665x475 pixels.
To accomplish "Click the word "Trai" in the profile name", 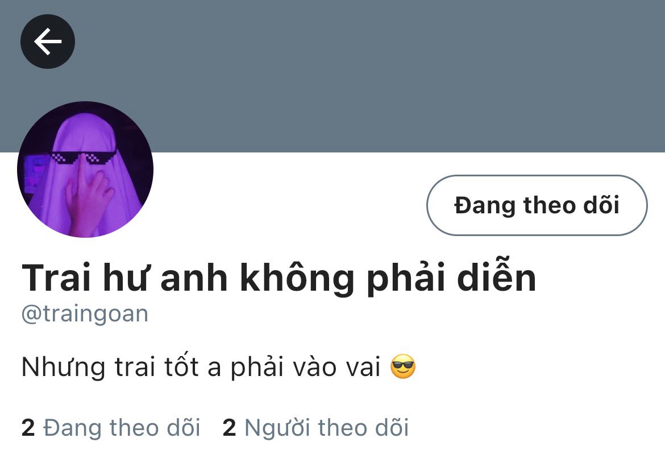I will coord(56,278).
